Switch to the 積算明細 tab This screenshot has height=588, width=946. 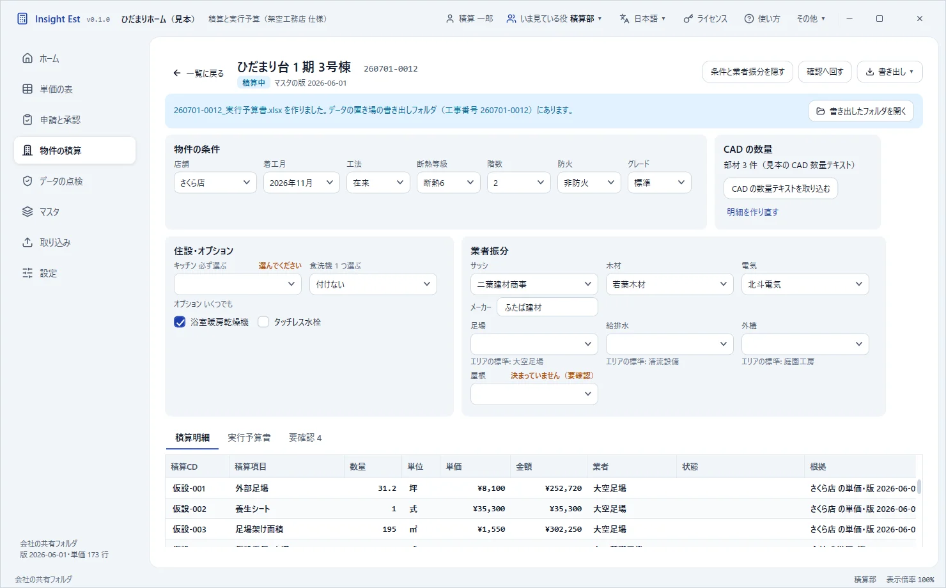tap(192, 438)
